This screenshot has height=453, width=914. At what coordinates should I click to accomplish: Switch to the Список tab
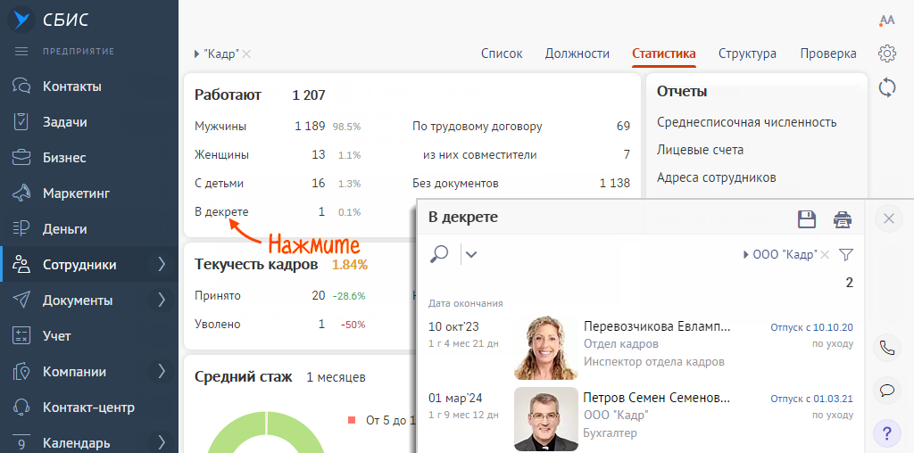point(502,54)
